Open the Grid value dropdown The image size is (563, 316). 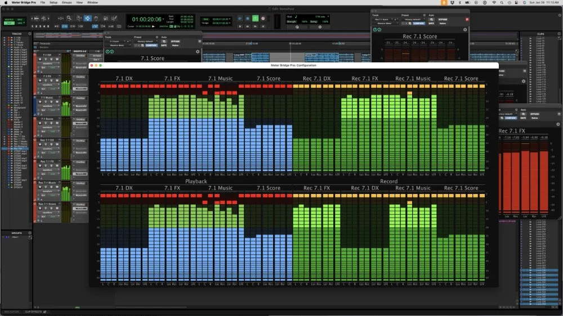coord(230,19)
